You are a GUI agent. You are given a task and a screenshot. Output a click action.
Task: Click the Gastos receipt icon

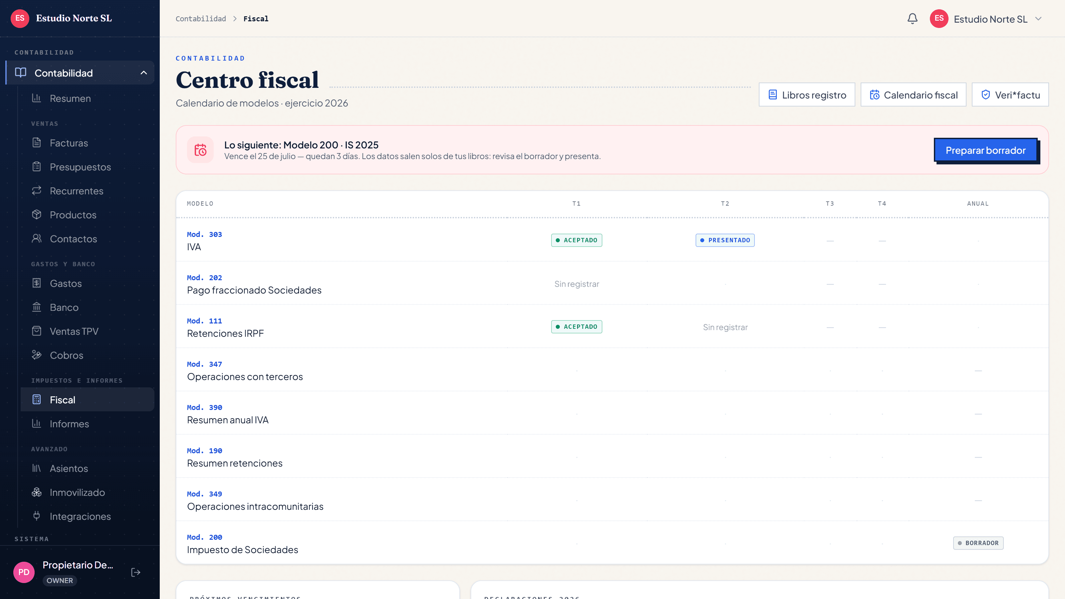36,284
